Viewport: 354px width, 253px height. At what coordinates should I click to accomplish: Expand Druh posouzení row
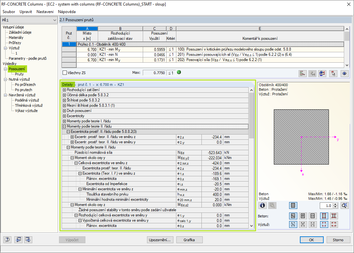[64, 111]
